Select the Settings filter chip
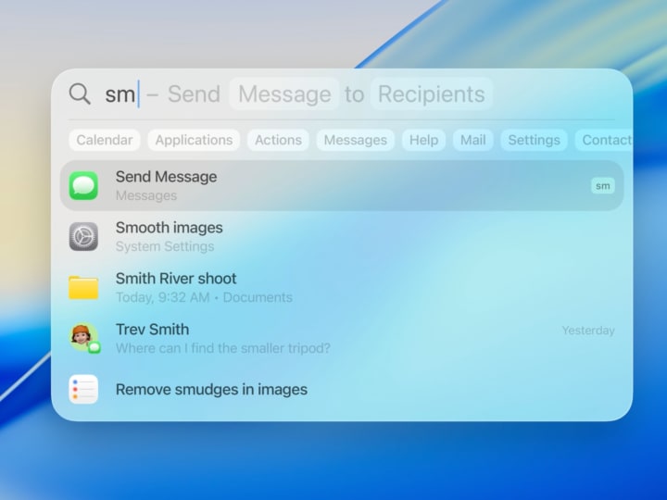The image size is (667, 500). [x=534, y=140]
